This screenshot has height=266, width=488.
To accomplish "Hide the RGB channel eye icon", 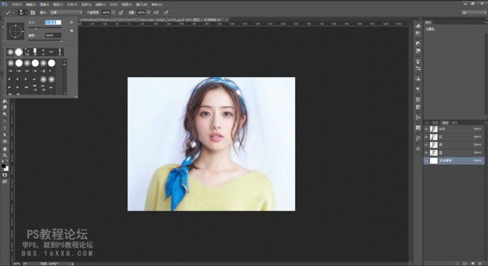I will click(426, 129).
